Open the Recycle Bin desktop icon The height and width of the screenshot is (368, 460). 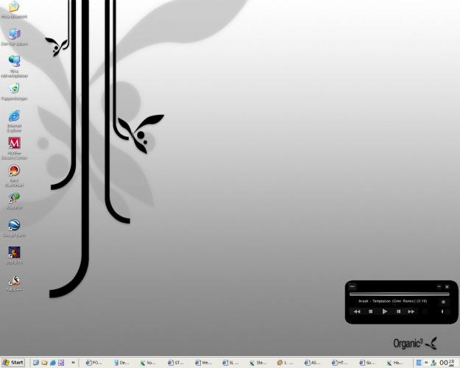14,89
